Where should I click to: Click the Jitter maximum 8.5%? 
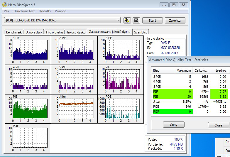pos(187,102)
